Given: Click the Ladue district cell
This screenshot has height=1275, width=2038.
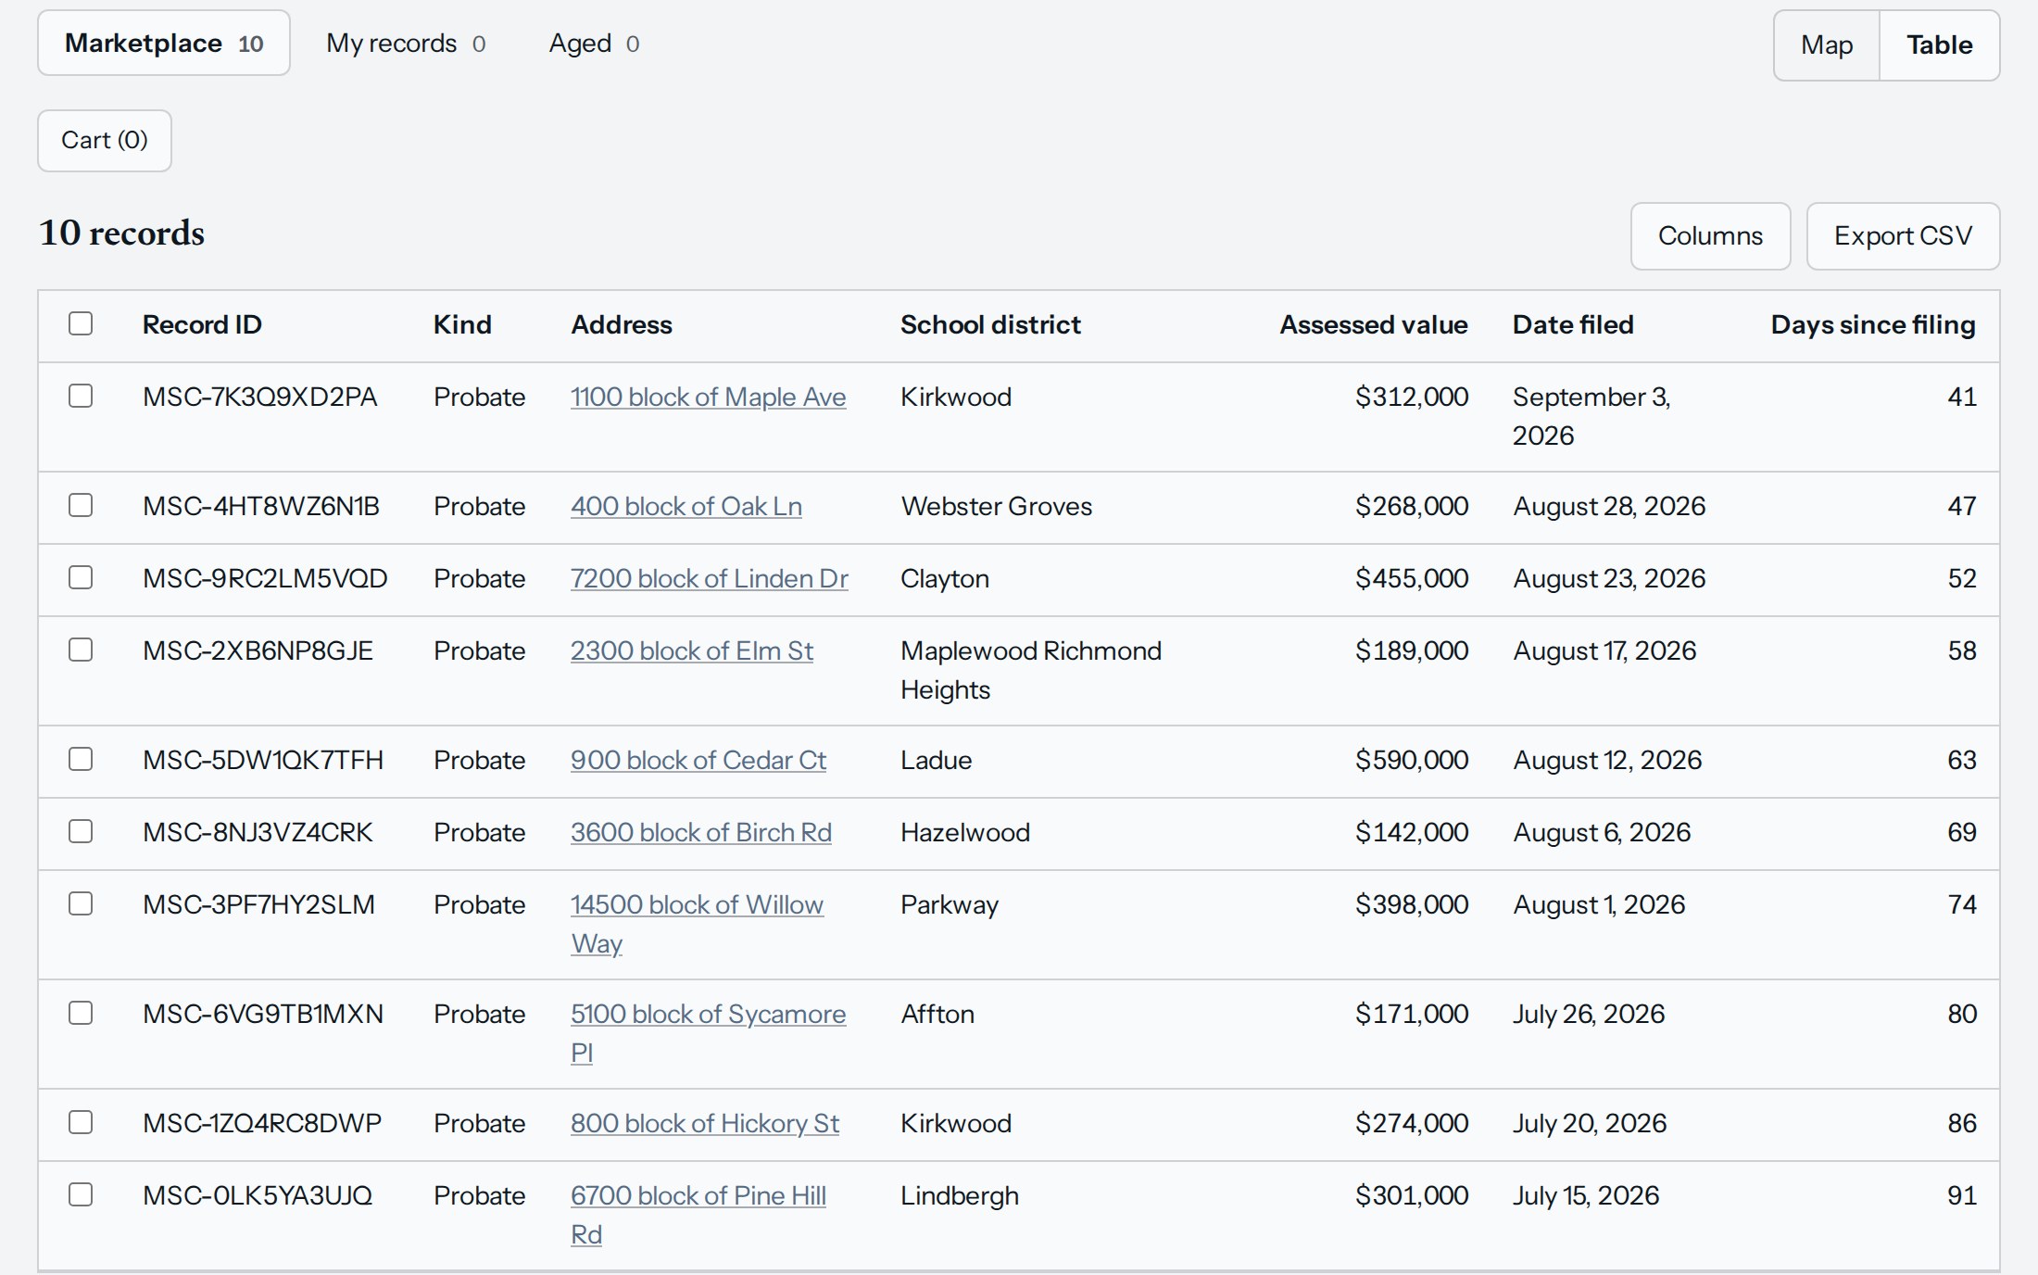Looking at the screenshot, I should (937, 761).
